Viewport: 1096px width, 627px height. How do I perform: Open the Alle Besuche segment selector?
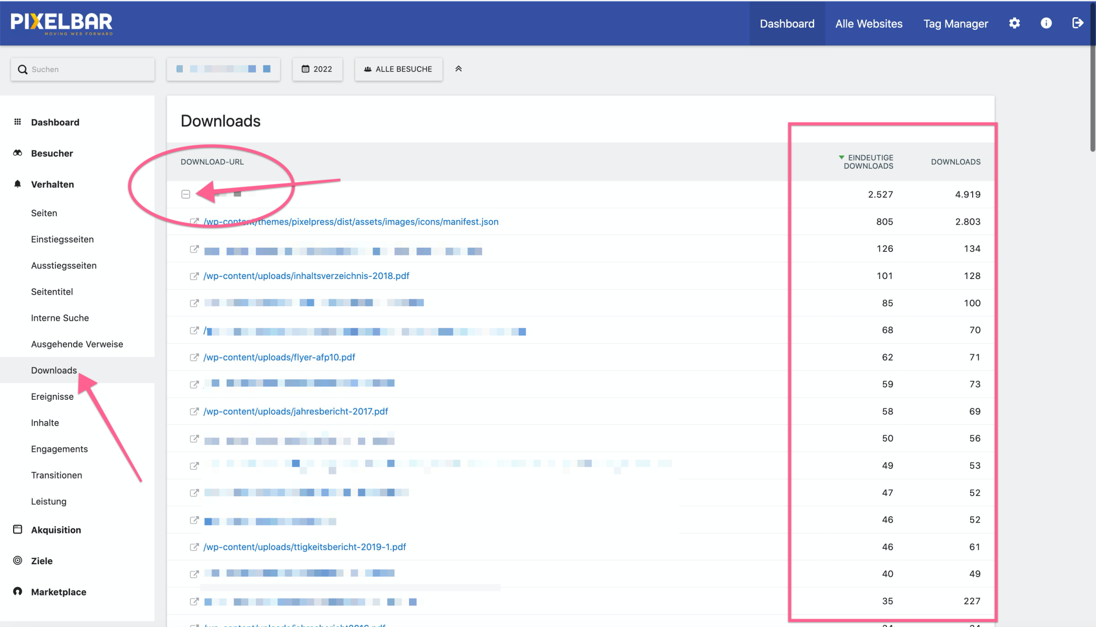pyautogui.click(x=398, y=69)
